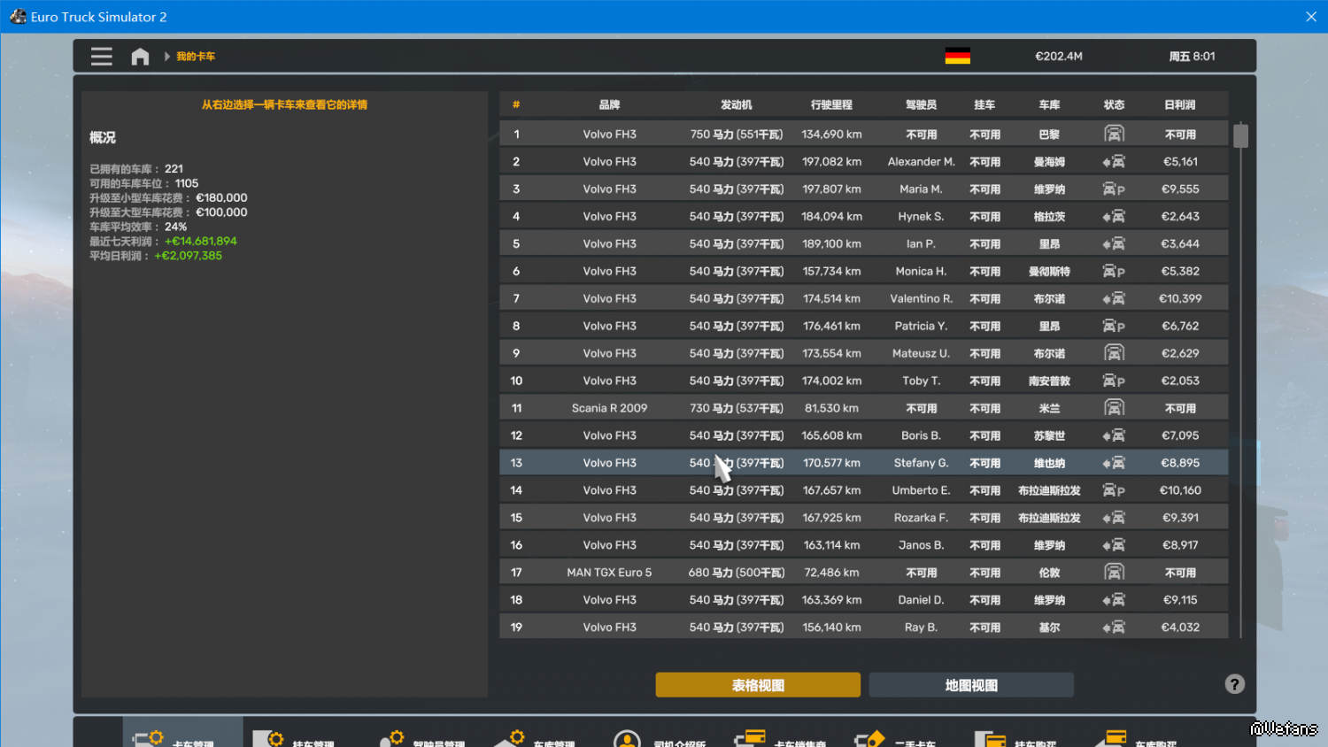Select driver name Stefany G.
Viewport: 1328px width, 747px height.
point(921,463)
